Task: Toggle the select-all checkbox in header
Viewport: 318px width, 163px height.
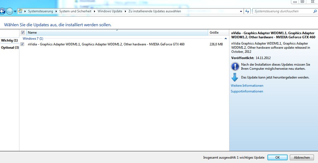Action: (23, 33)
